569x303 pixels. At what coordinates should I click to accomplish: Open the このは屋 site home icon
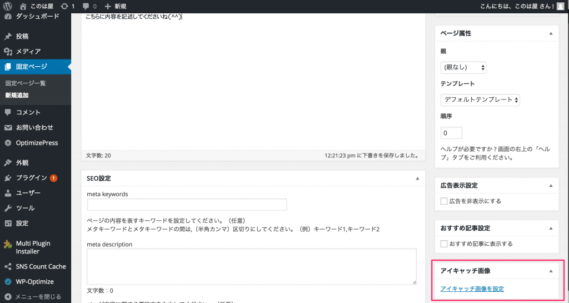[x=23, y=6]
